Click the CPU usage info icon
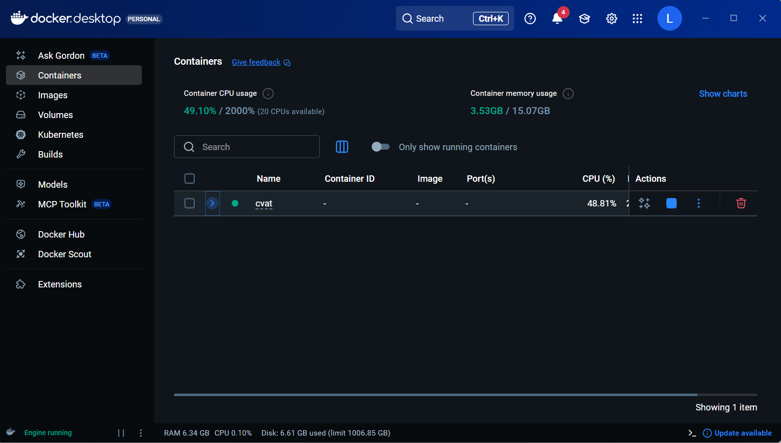Image resolution: width=781 pixels, height=443 pixels. point(268,93)
